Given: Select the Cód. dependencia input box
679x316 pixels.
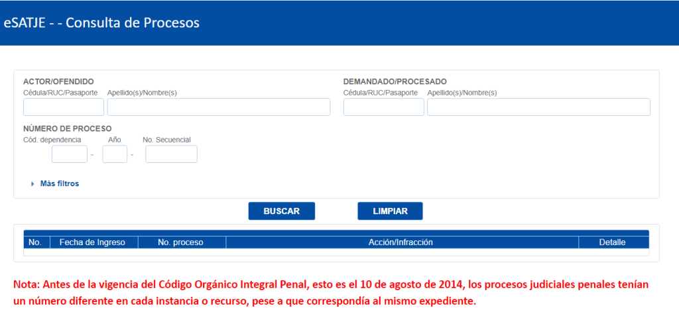Looking at the screenshot, I should click(70, 154).
